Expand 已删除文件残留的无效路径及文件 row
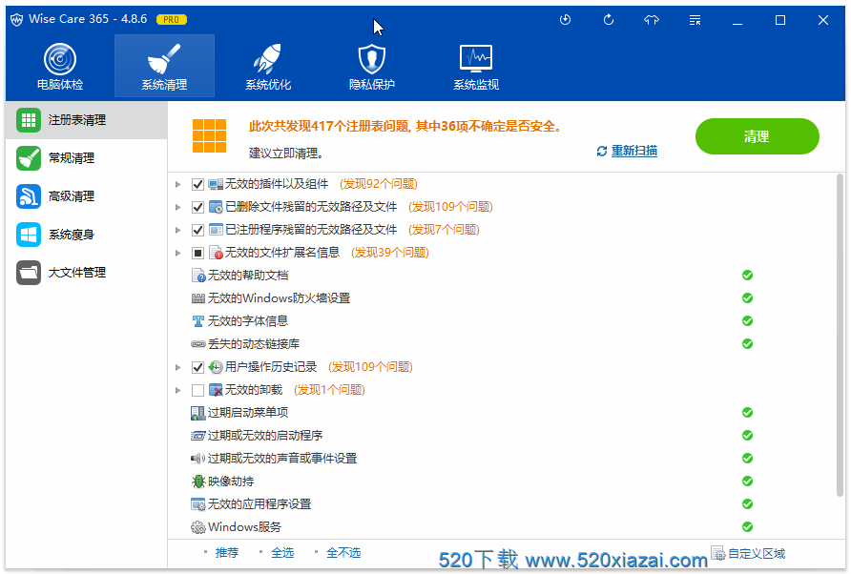The height and width of the screenshot is (574, 851). (x=177, y=207)
